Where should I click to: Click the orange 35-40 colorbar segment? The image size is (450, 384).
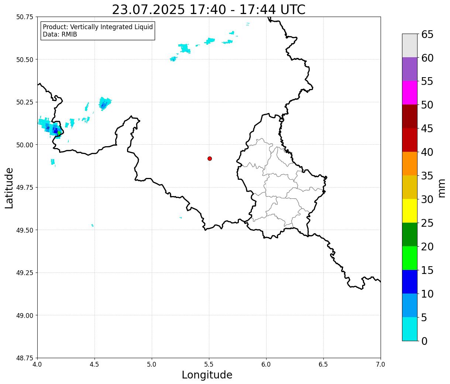[x=410, y=164]
